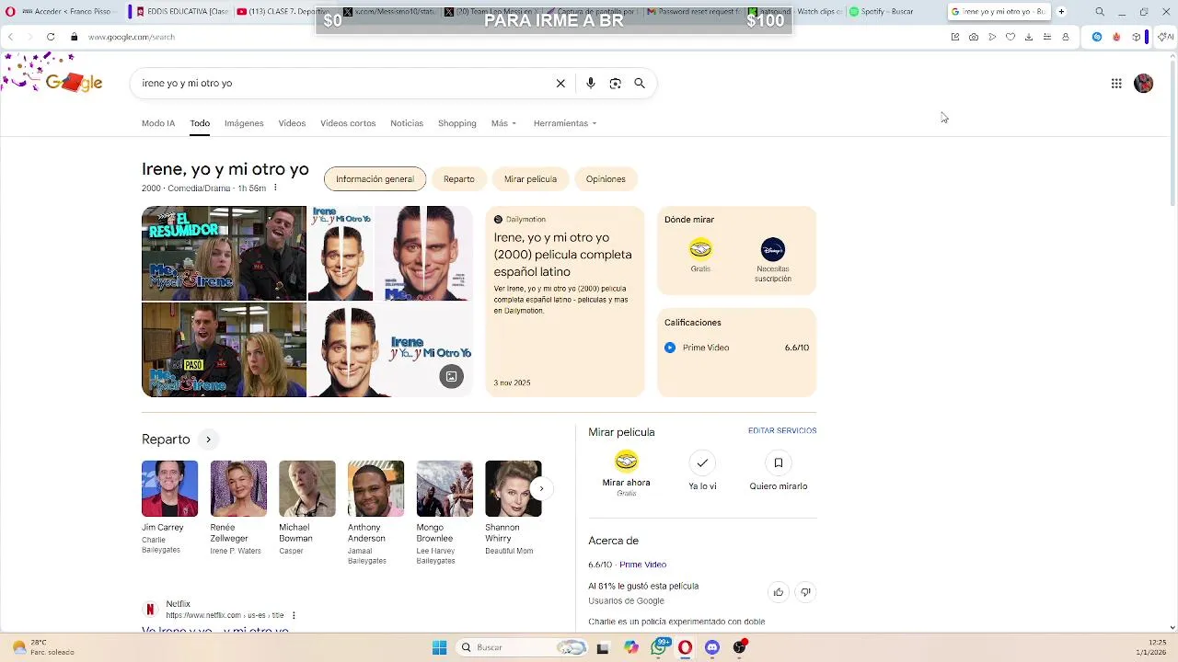Switch to the Spotify browser tab
Screen dimensions: 1178x662
[882, 12]
